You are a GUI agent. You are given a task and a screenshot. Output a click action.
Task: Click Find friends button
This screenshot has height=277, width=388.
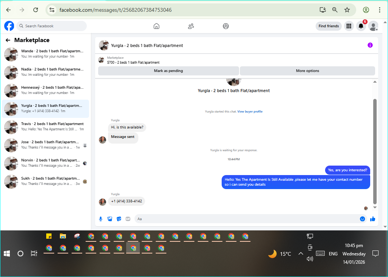[329, 26]
